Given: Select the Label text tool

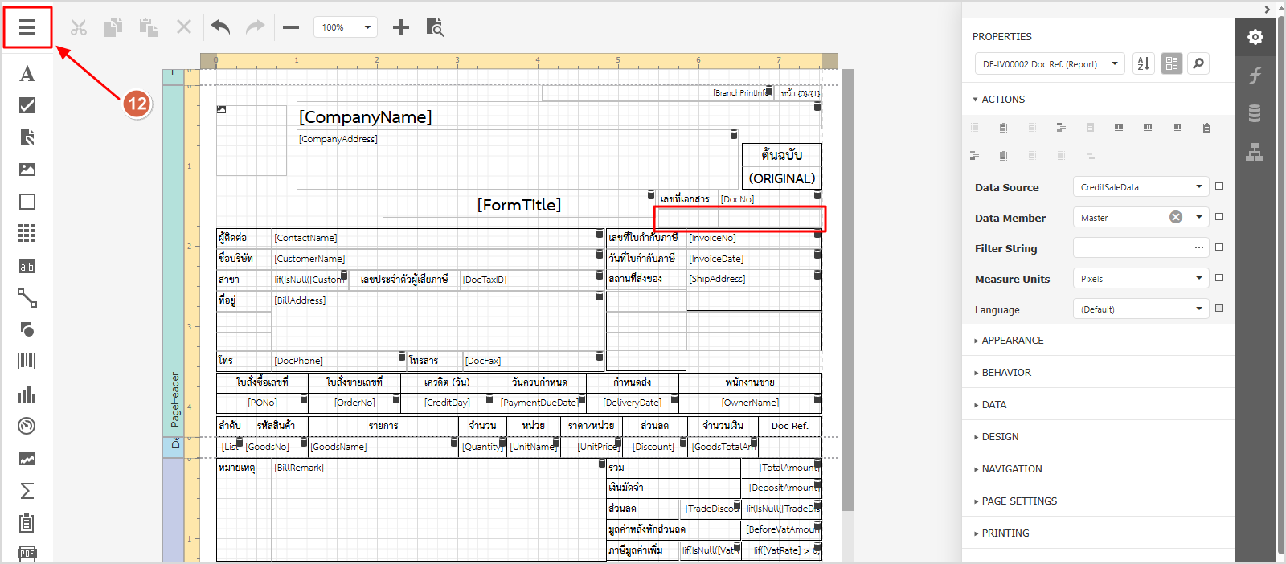Looking at the screenshot, I should click(x=27, y=74).
